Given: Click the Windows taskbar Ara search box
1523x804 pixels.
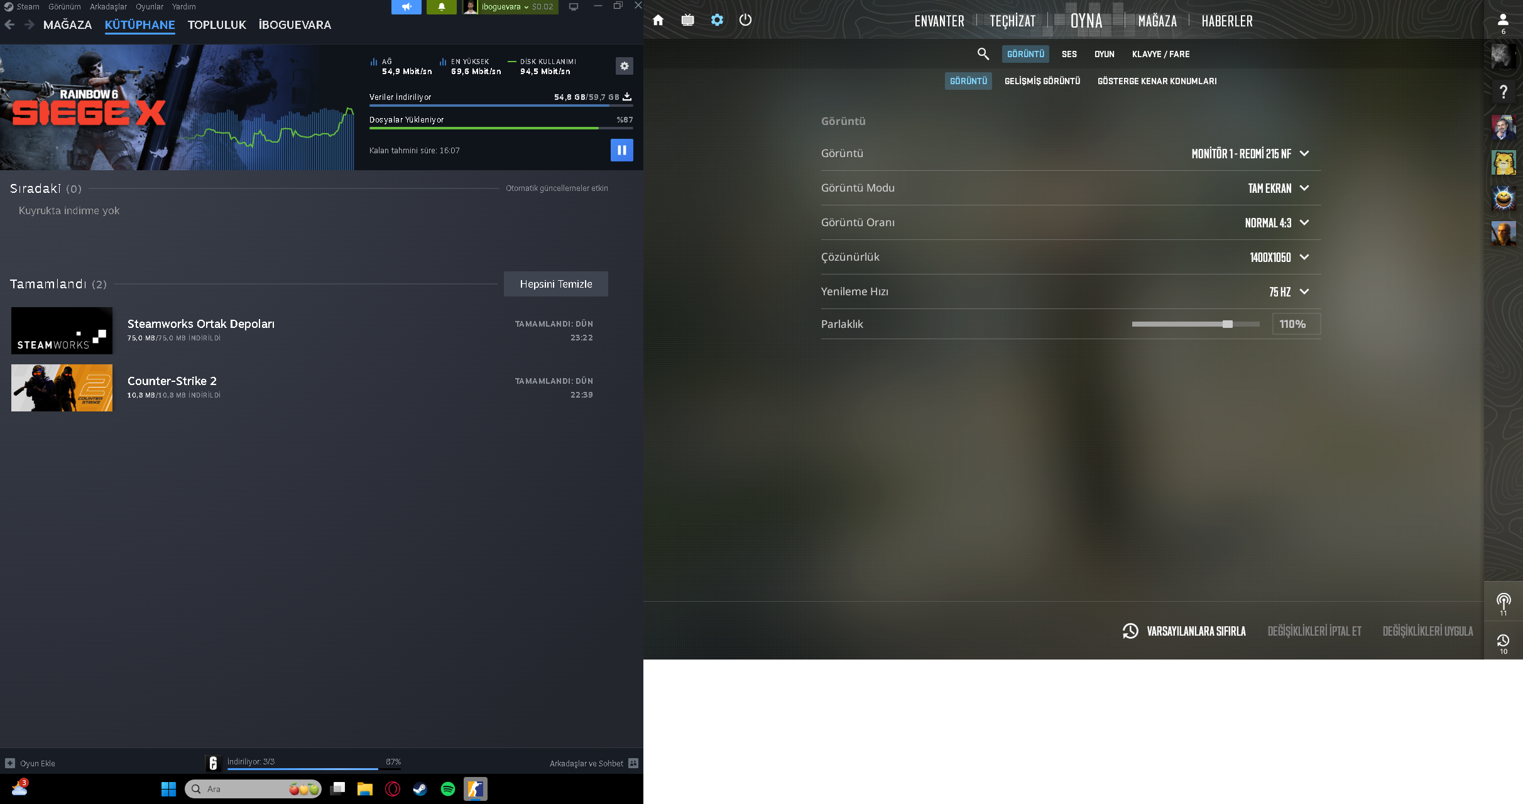Looking at the screenshot, I should [253, 789].
